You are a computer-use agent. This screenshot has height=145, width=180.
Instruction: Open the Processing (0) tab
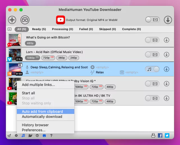coord(63,29)
